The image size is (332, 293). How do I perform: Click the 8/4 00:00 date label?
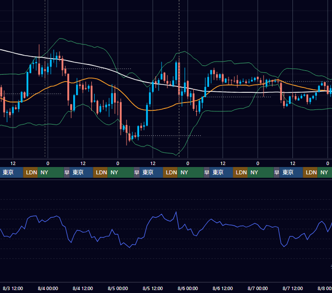click(48, 288)
